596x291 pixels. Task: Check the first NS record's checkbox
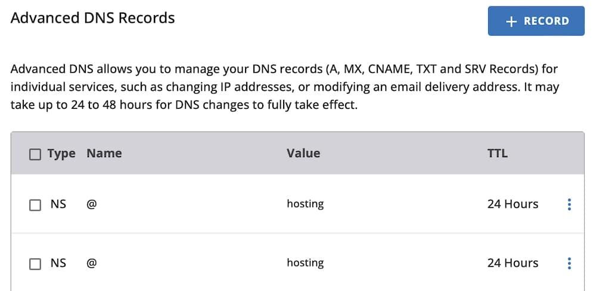(35, 205)
